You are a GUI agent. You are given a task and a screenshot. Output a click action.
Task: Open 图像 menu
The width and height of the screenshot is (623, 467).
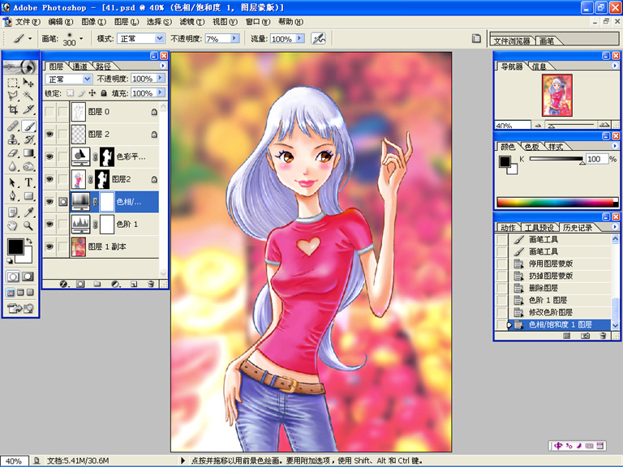94,22
